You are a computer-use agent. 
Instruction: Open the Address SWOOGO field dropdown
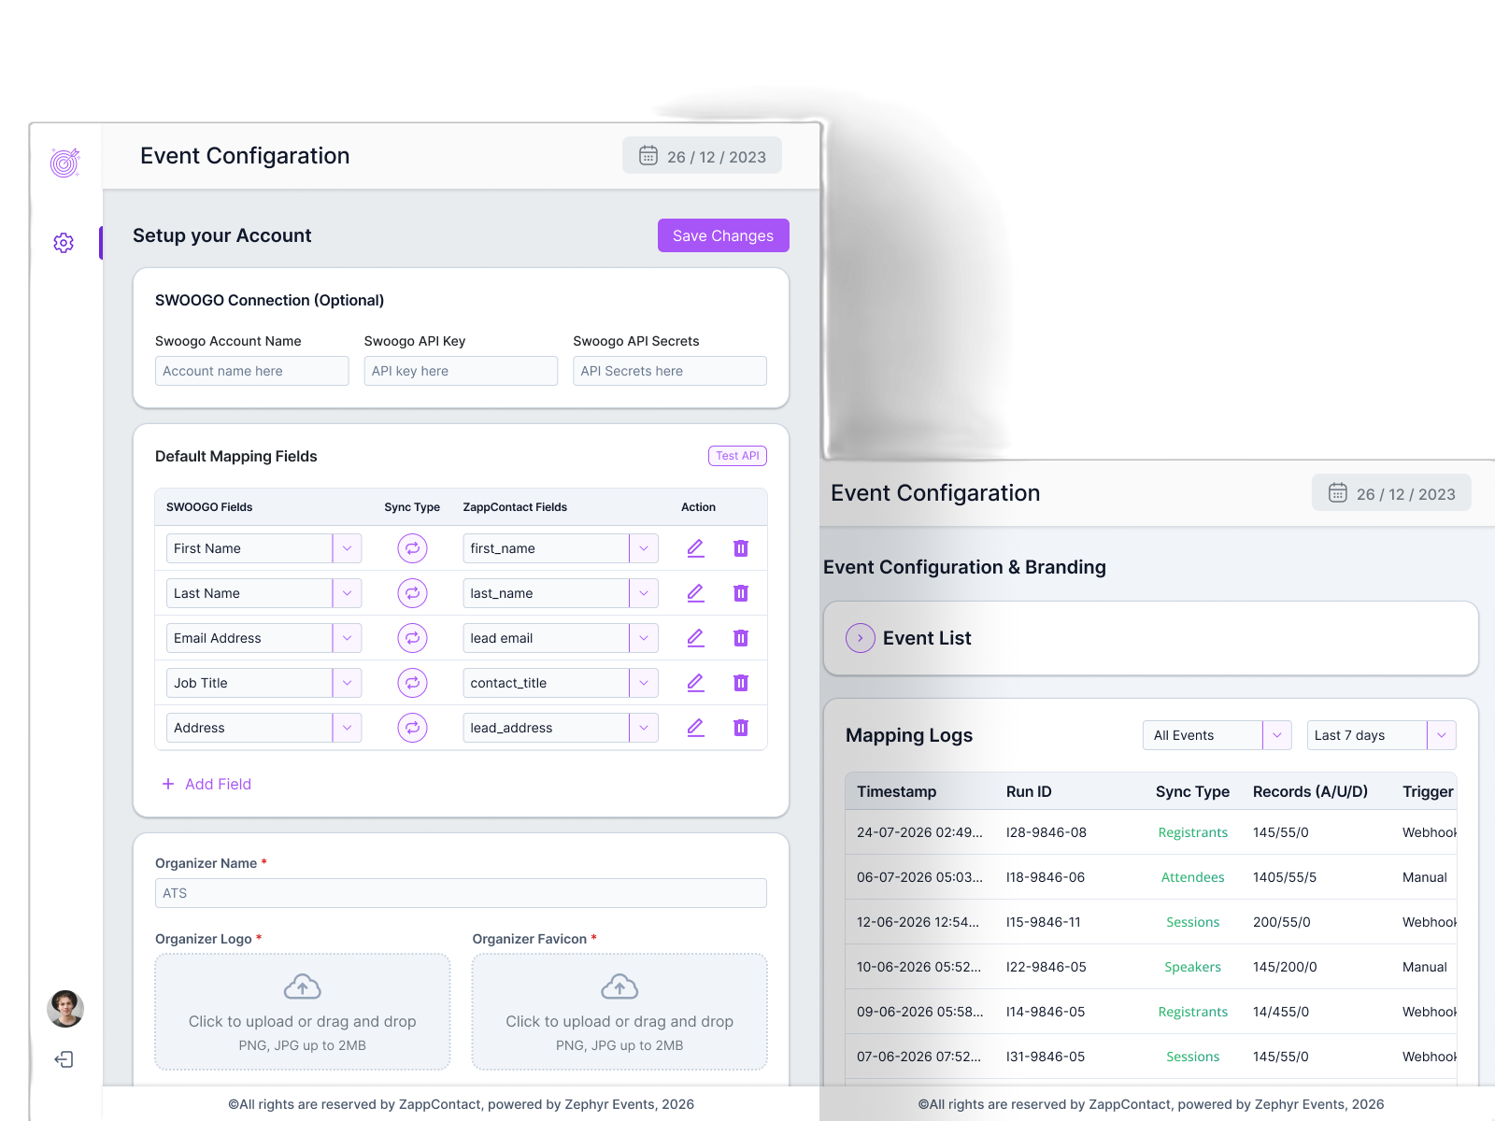pos(347,728)
